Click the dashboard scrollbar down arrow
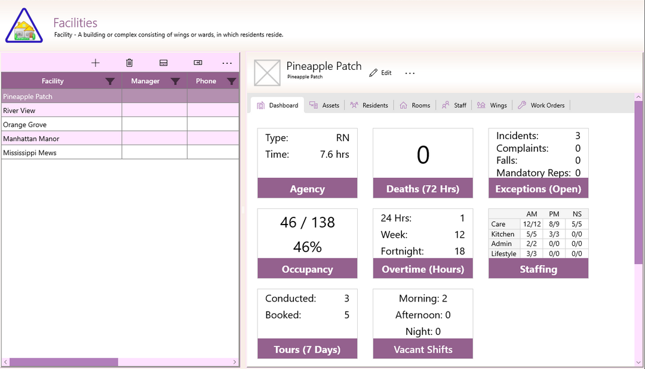 tap(638, 362)
